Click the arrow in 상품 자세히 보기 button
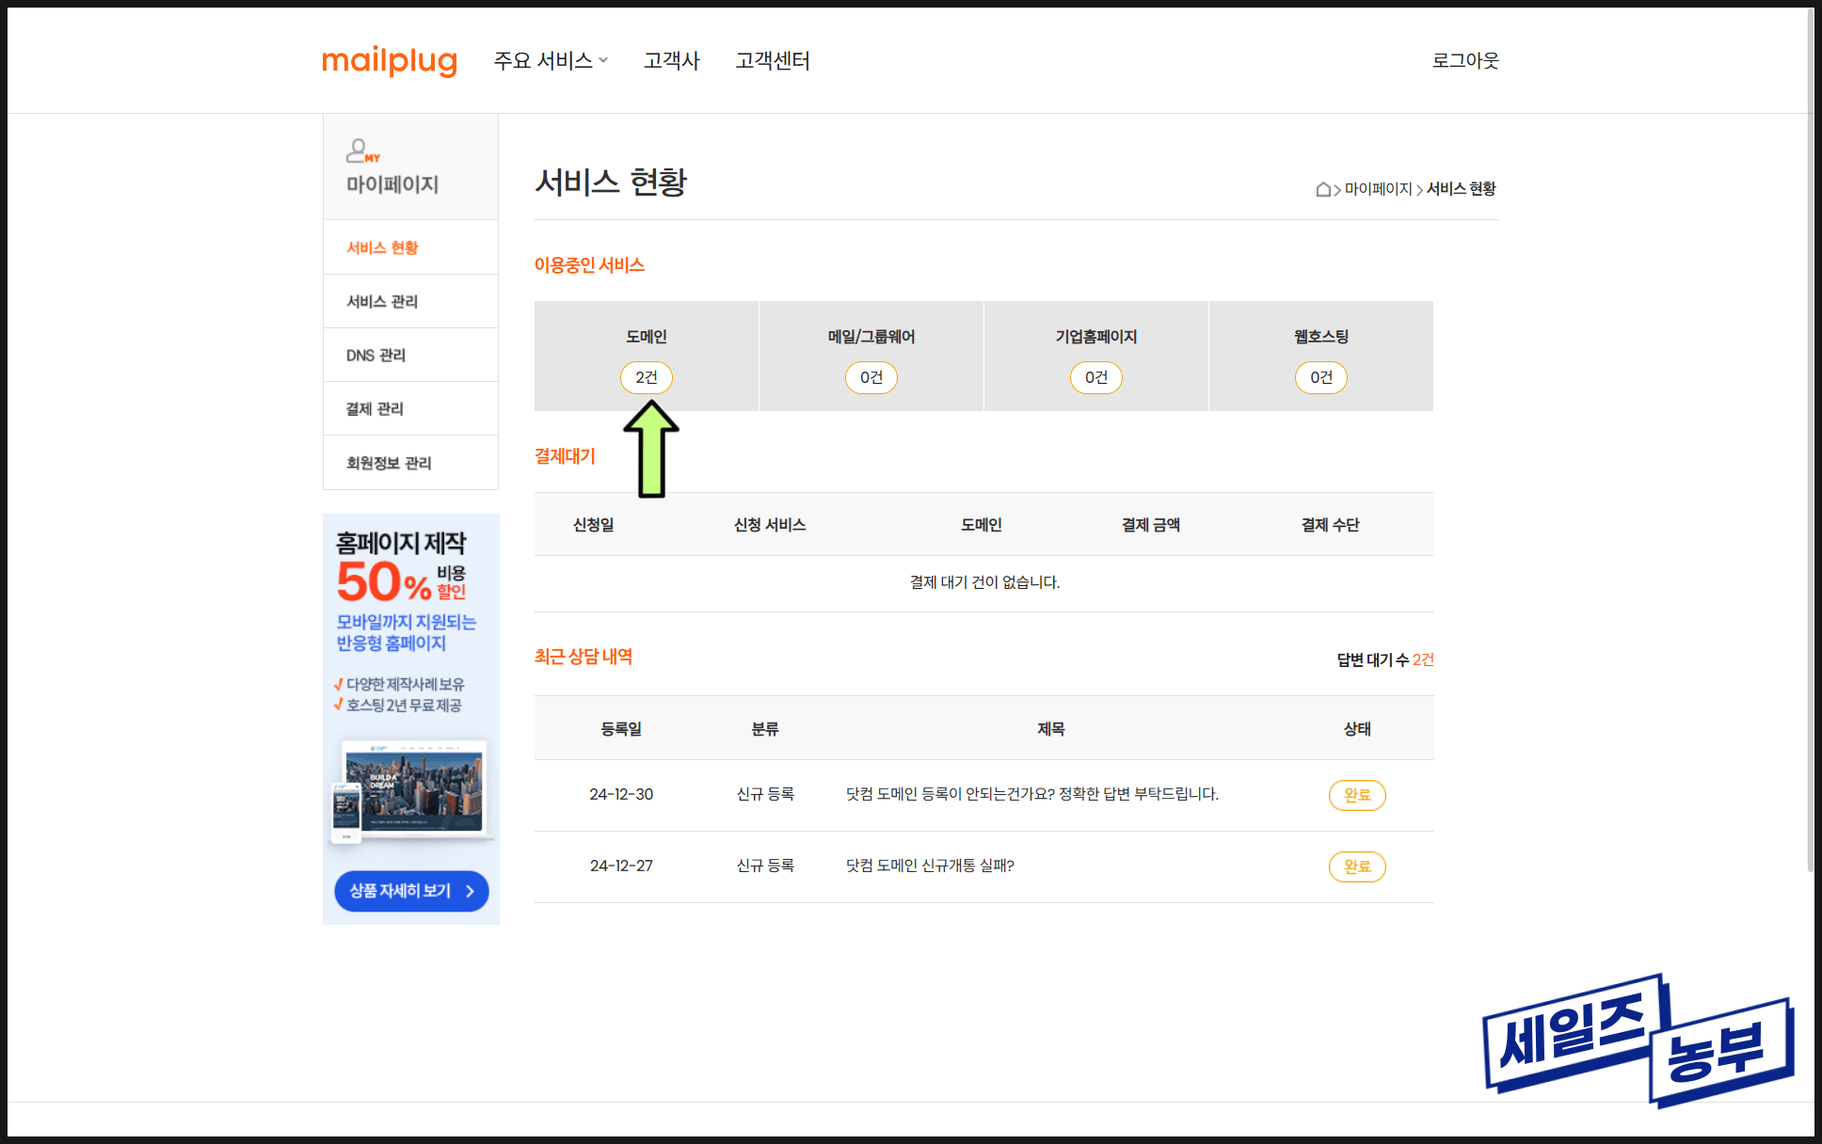This screenshot has width=1822, height=1144. coord(470,891)
